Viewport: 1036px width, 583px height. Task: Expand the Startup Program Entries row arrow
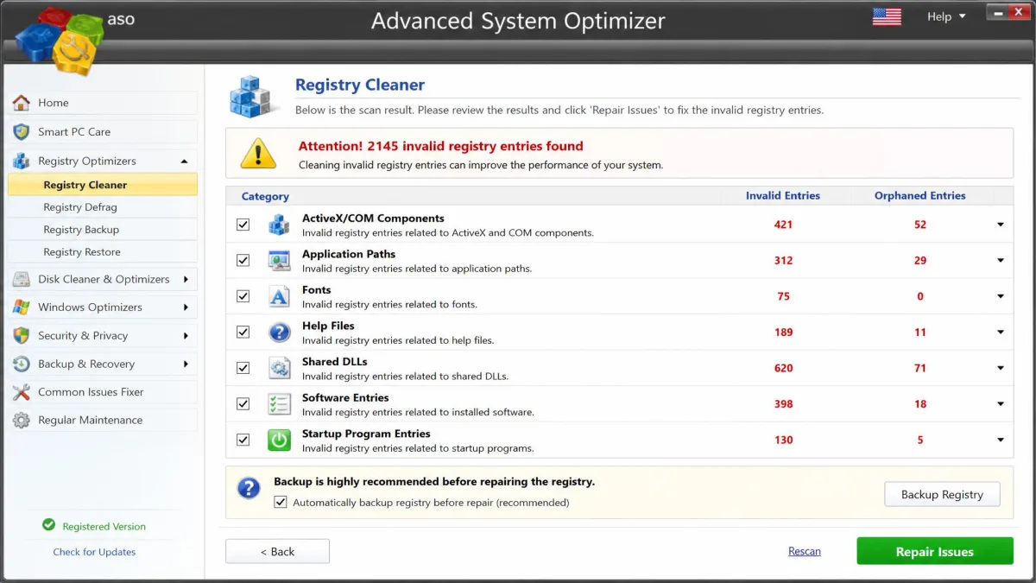pyautogui.click(x=1001, y=440)
